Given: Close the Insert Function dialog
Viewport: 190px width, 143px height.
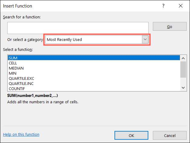Looking at the screenshot, I should click(x=181, y=6).
